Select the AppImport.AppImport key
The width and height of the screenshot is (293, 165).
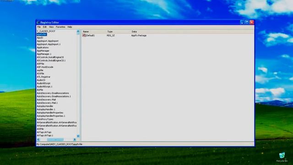pyautogui.click(x=48, y=41)
